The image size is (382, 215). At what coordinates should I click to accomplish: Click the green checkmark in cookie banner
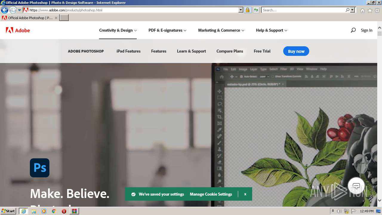click(x=133, y=194)
